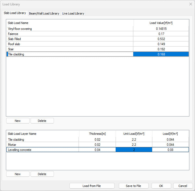Click the Save to File button

tap(133, 186)
